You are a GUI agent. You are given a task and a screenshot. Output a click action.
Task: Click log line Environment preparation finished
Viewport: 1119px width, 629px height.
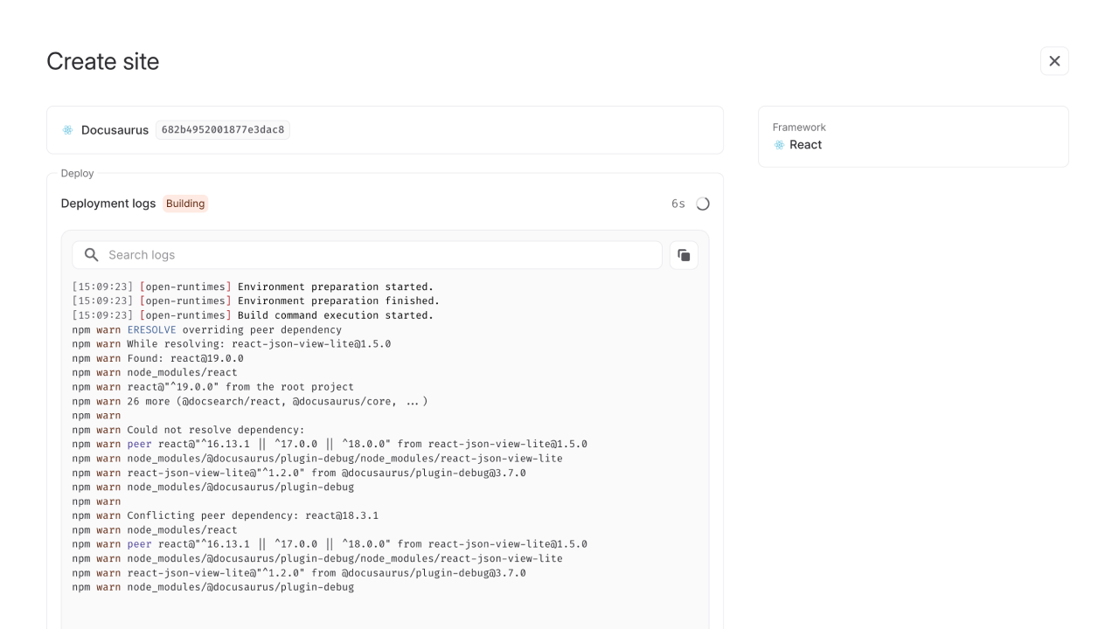255,301
